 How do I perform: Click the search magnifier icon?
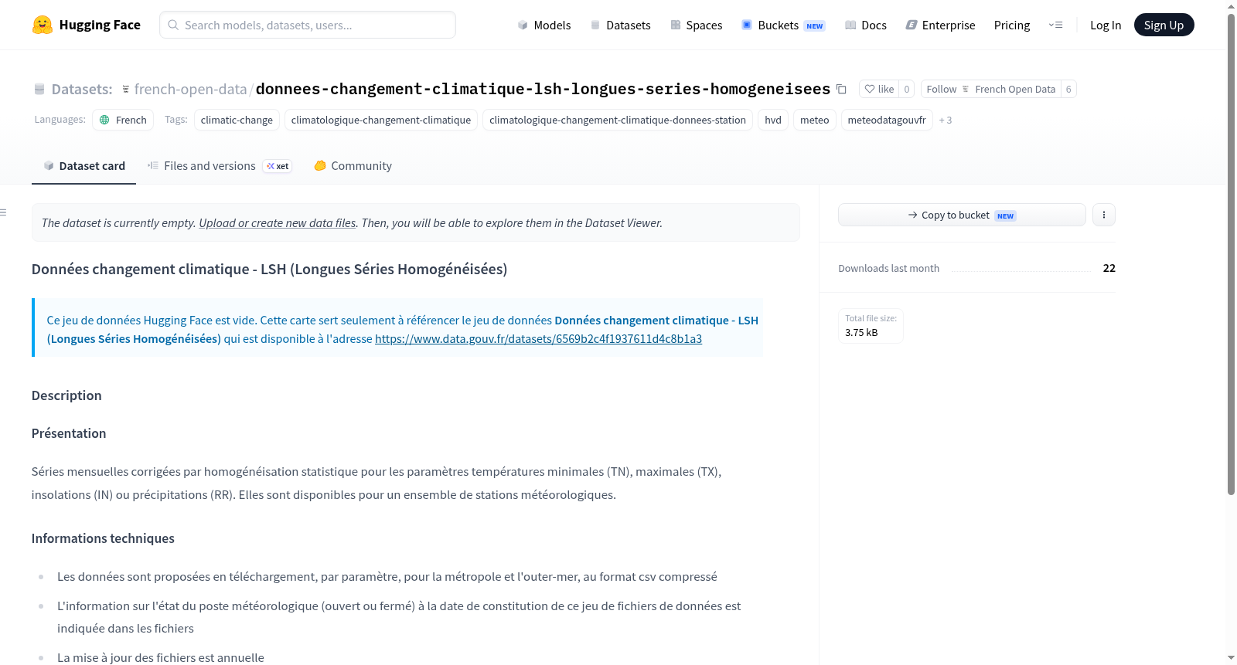pos(173,25)
